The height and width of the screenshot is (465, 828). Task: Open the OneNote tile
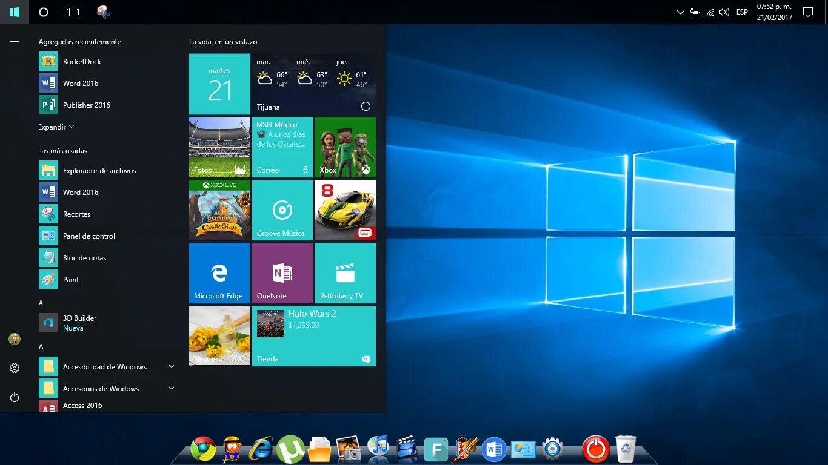pyautogui.click(x=282, y=273)
